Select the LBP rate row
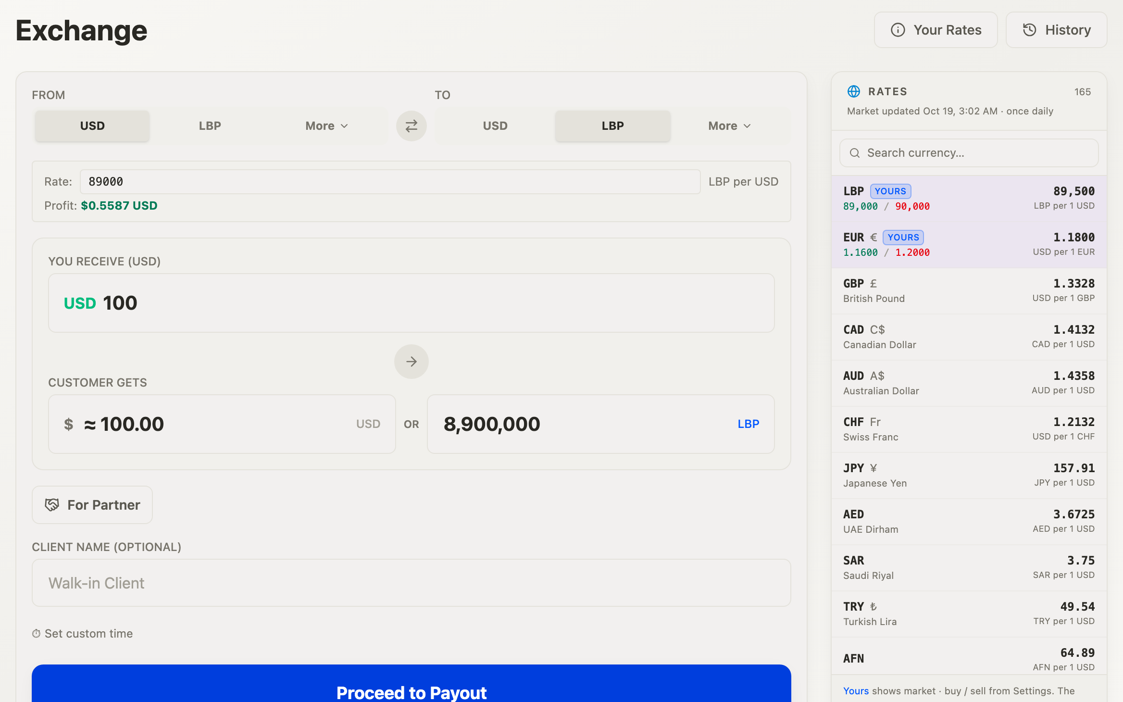The height and width of the screenshot is (702, 1123). 969,199
